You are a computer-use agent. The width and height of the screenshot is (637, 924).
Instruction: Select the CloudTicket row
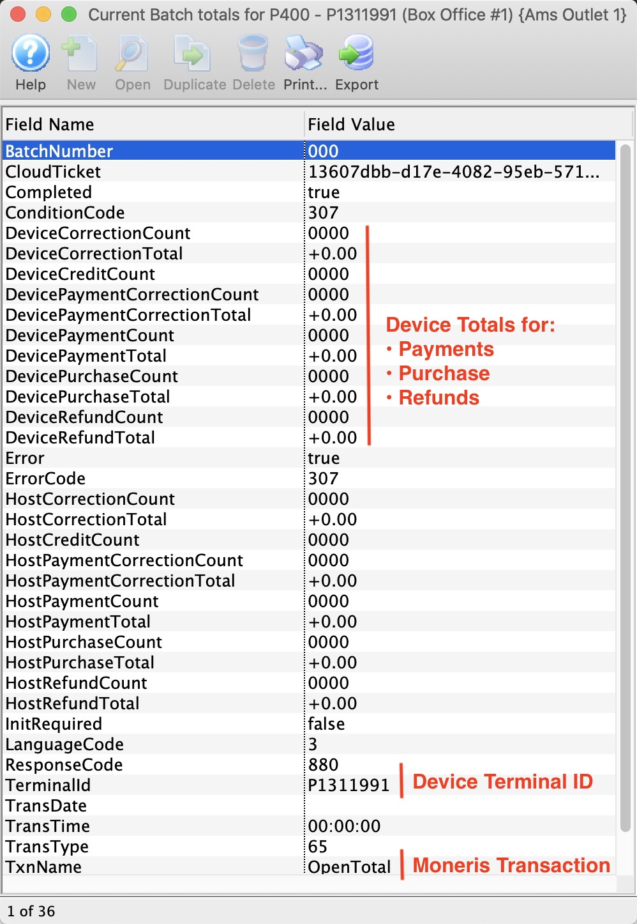[309, 171]
